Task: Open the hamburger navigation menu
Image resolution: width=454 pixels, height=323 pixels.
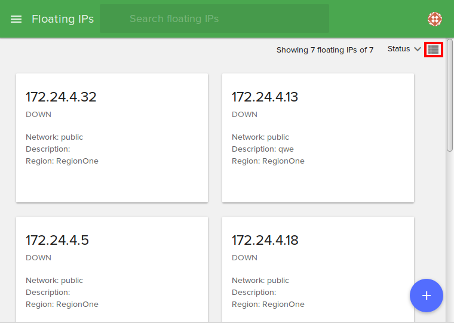Action: tap(16, 19)
